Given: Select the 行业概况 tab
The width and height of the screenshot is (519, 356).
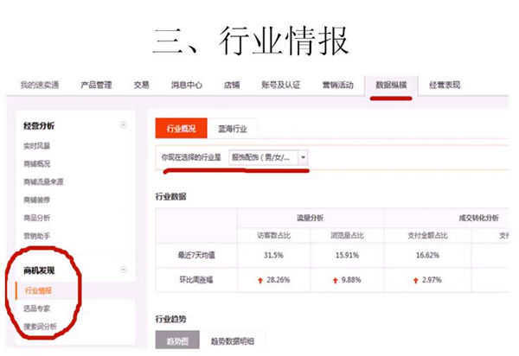Looking at the screenshot, I should pos(181,128).
